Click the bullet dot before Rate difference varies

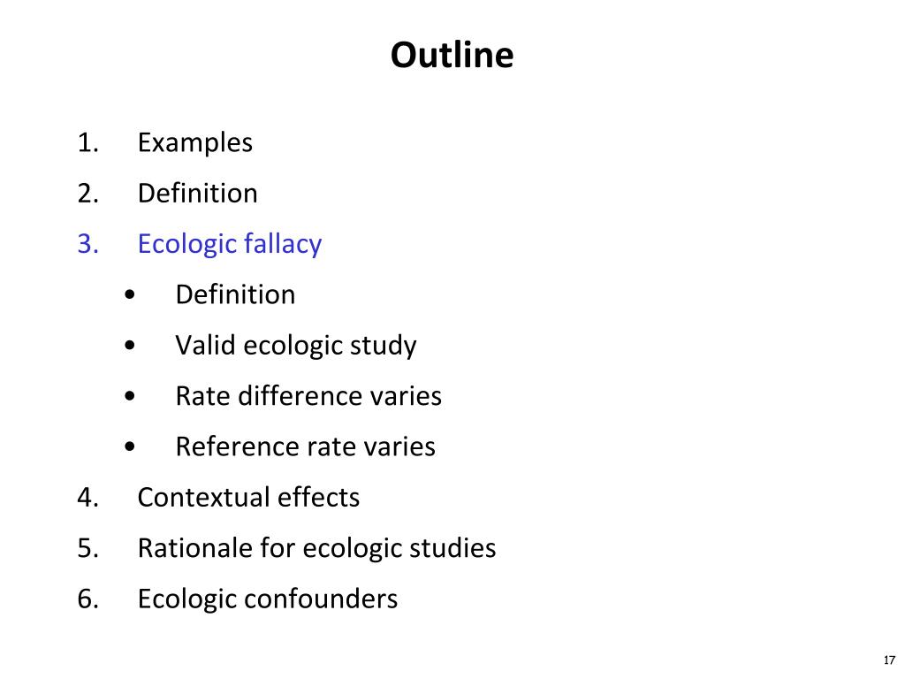click(130, 396)
